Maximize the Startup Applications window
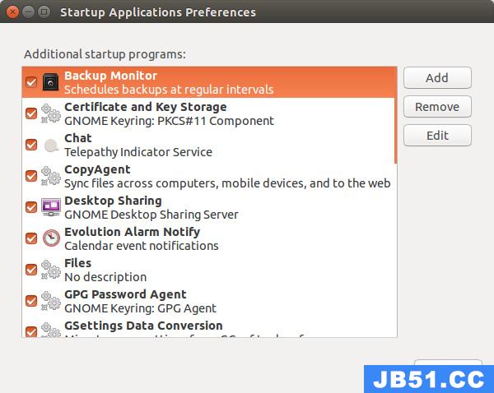Screen dimensions: 494x393 44,12
